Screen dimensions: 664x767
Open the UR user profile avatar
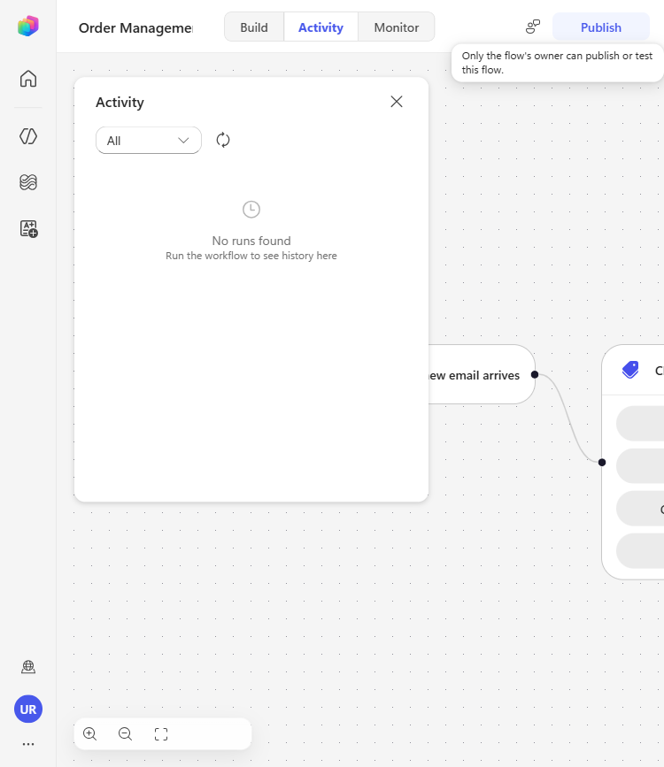point(28,709)
